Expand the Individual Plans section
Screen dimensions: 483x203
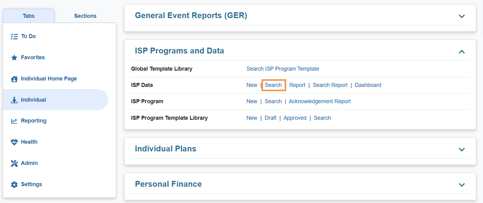(461, 150)
